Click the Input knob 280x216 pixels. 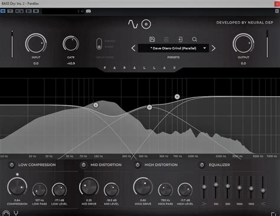(x=36, y=43)
